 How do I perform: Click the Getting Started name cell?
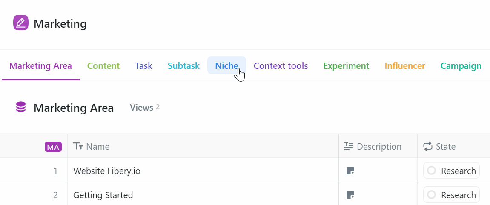click(103, 195)
